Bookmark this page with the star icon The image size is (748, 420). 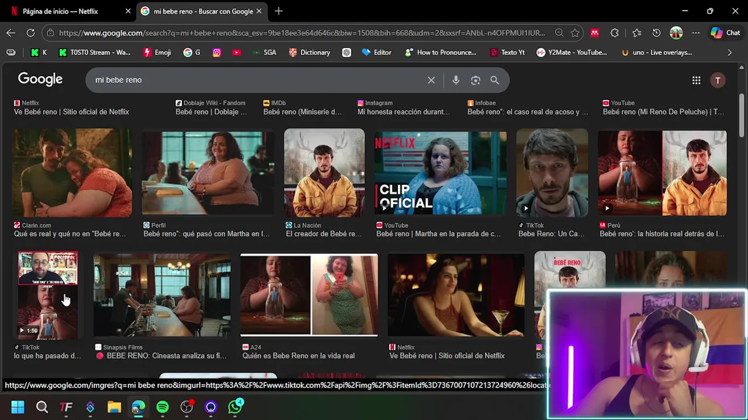tap(575, 33)
